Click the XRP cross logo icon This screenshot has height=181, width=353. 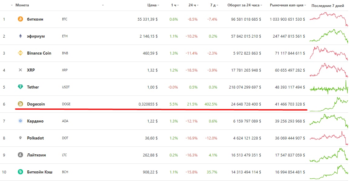(x=20, y=70)
